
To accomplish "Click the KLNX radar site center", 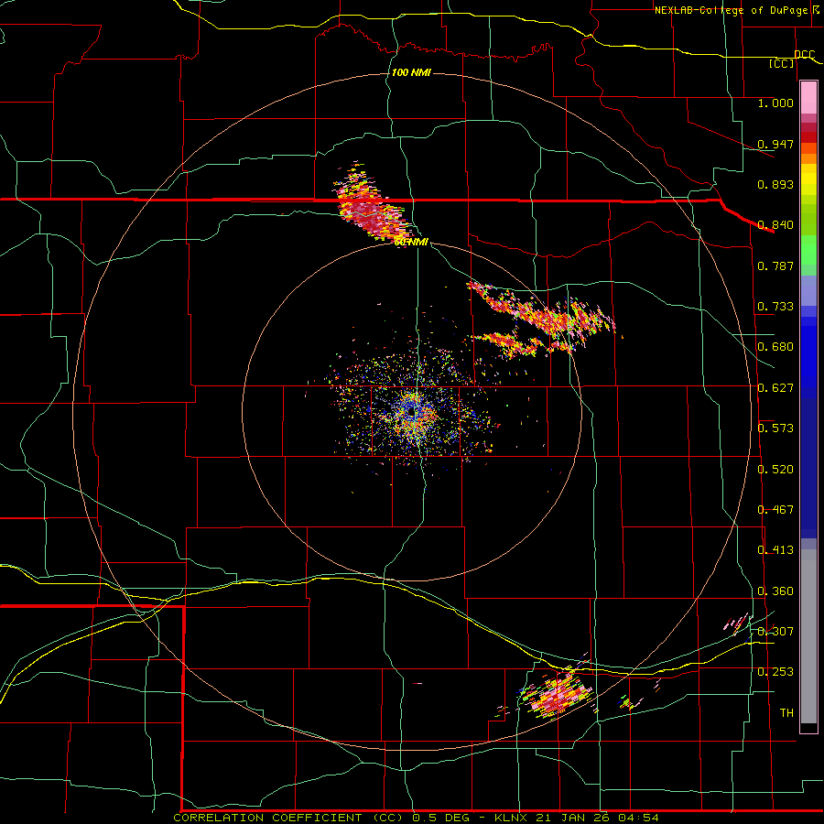I will tap(411, 411).
